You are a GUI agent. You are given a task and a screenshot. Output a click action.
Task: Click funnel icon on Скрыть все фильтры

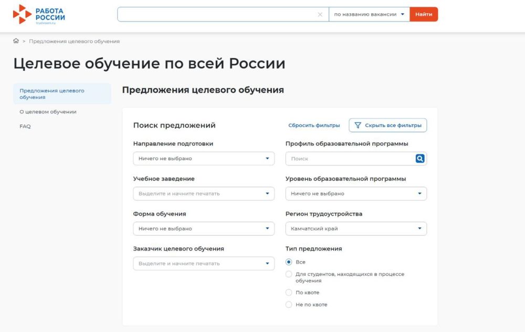pos(358,126)
